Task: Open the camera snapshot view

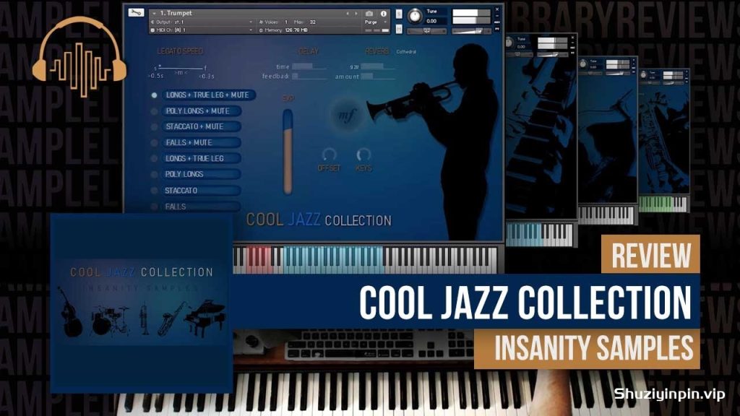Action: [369, 14]
